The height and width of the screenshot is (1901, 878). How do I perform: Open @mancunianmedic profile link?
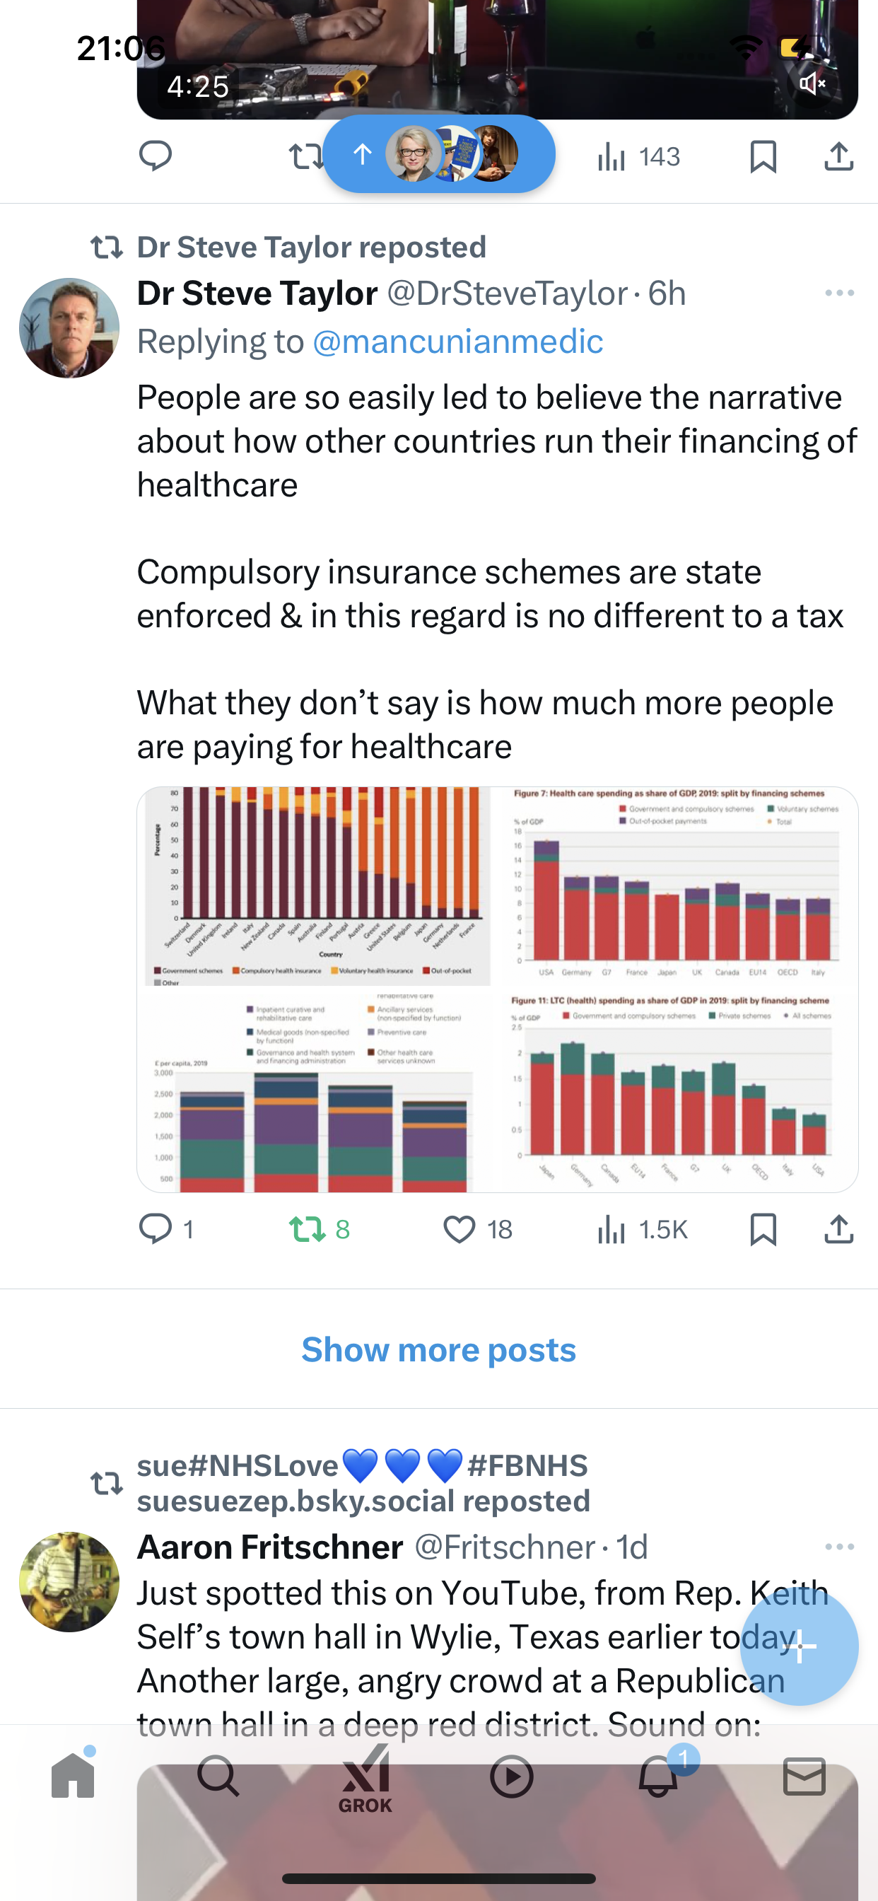pyautogui.click(x=457, y=342)
